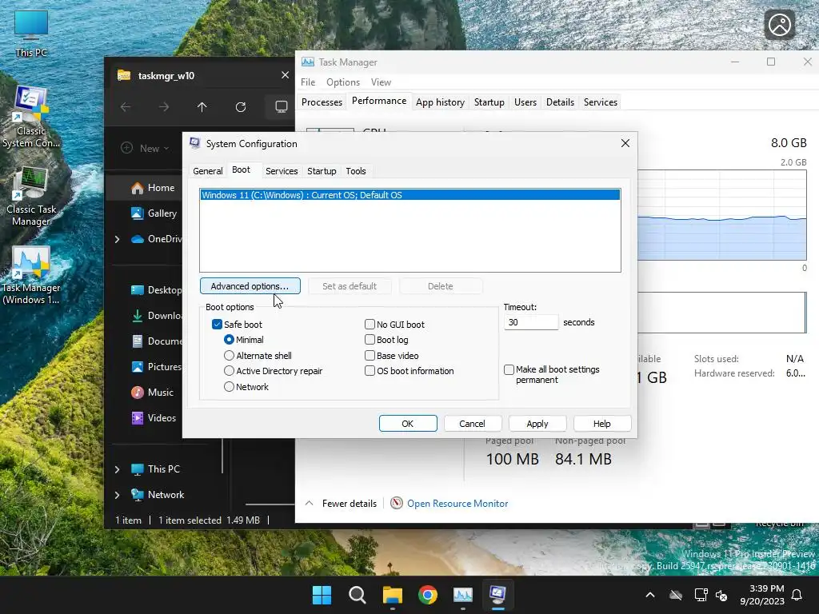Select Network safe boot radio button

pyautogui.click(x=229, y=387)
